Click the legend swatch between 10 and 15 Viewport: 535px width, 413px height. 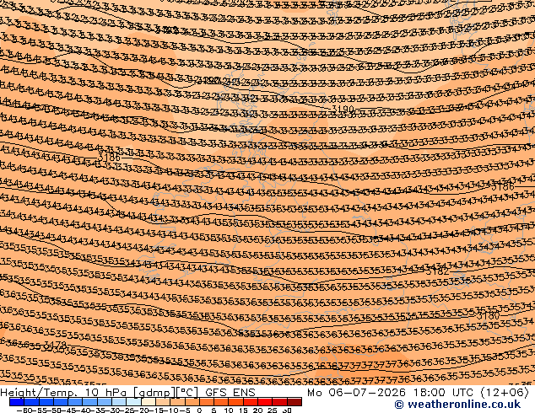point(236,402)
